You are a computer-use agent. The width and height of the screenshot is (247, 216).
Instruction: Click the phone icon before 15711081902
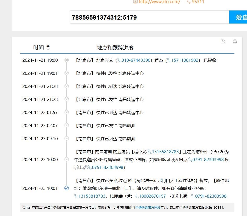point(169,60)
